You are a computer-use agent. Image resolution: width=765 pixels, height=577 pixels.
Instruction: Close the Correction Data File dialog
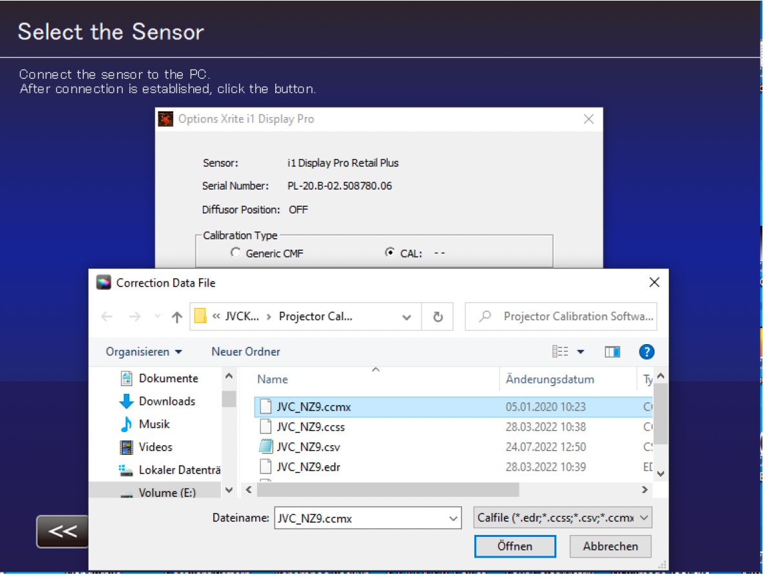655,283
